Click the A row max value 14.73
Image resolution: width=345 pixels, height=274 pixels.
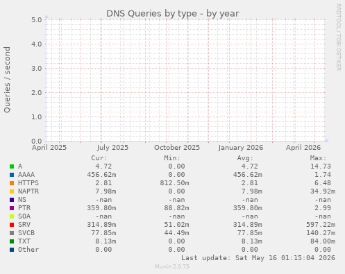[321, 166]
